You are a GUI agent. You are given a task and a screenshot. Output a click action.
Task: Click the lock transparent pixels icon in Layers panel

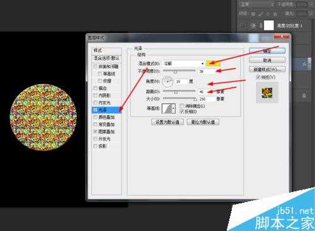[253, 14]
